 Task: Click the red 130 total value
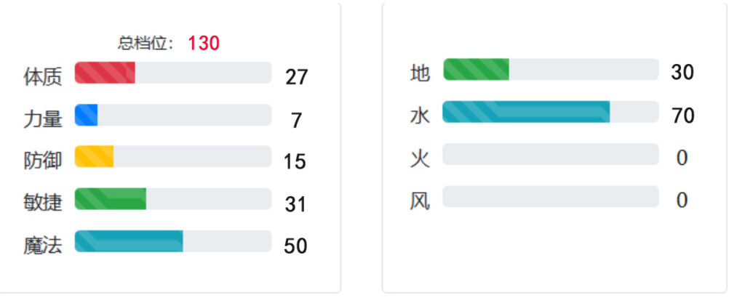point(204,44)
